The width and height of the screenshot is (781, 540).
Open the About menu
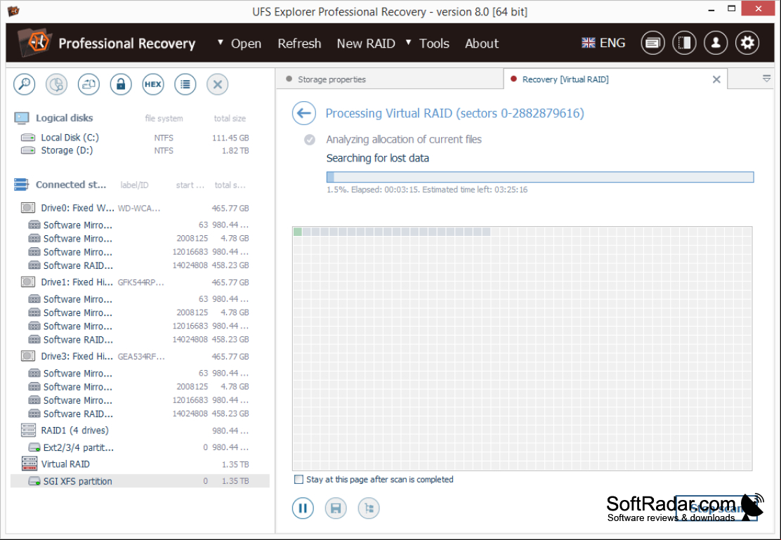(x=482, y=44)
